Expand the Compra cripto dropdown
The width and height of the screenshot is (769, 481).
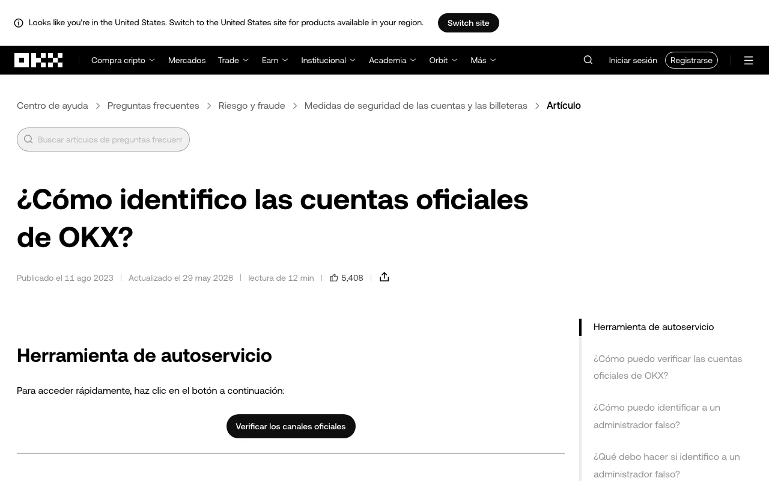[x=123, y=60]
